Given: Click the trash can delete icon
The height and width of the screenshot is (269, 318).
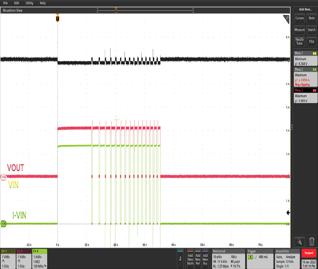Looking at the screenshot, I should 312,241.
